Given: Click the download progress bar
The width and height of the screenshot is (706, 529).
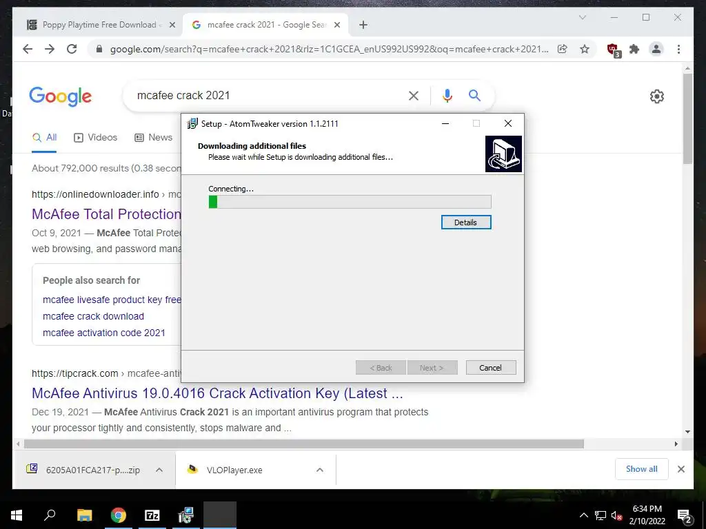Looking at the screenshot, I should point(350,202).
